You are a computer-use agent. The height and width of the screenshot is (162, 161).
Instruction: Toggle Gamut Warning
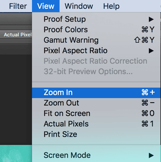click(x=96, y=40)
